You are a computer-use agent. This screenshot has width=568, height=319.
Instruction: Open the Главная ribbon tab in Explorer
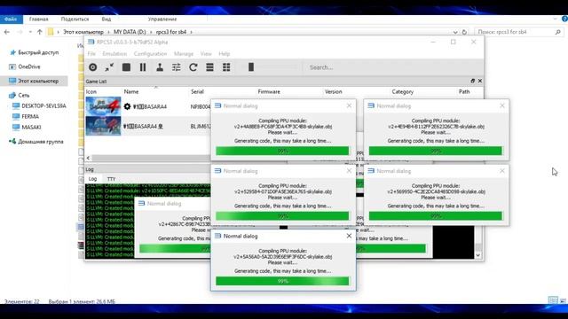click(38, 19)
